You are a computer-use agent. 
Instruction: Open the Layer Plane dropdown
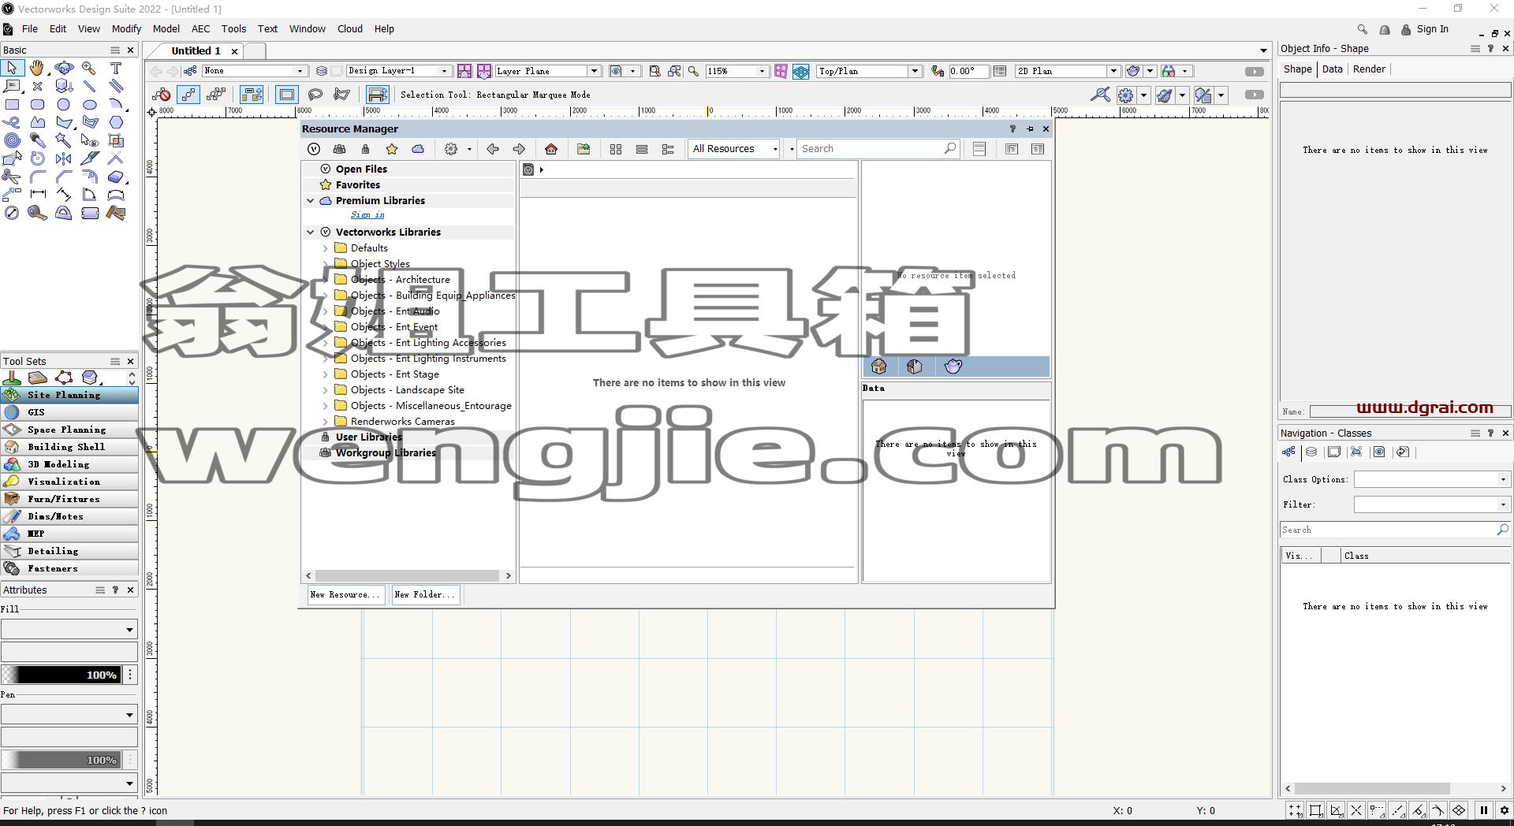[x=548, y=71]
